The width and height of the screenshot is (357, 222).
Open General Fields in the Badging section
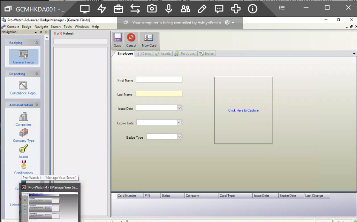[23, 56]
